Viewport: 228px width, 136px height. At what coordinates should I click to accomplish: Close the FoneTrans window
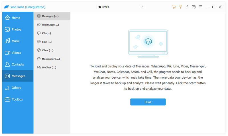click(x=220, y=7)
